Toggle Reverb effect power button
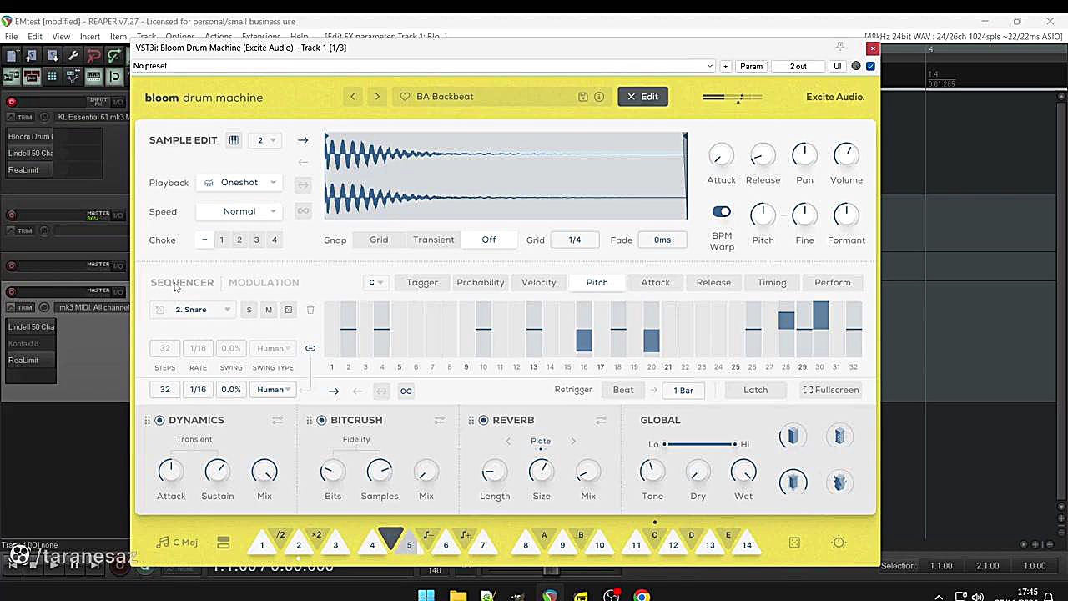The width and height of the screenshot is (1068, 601). point(483,420)
